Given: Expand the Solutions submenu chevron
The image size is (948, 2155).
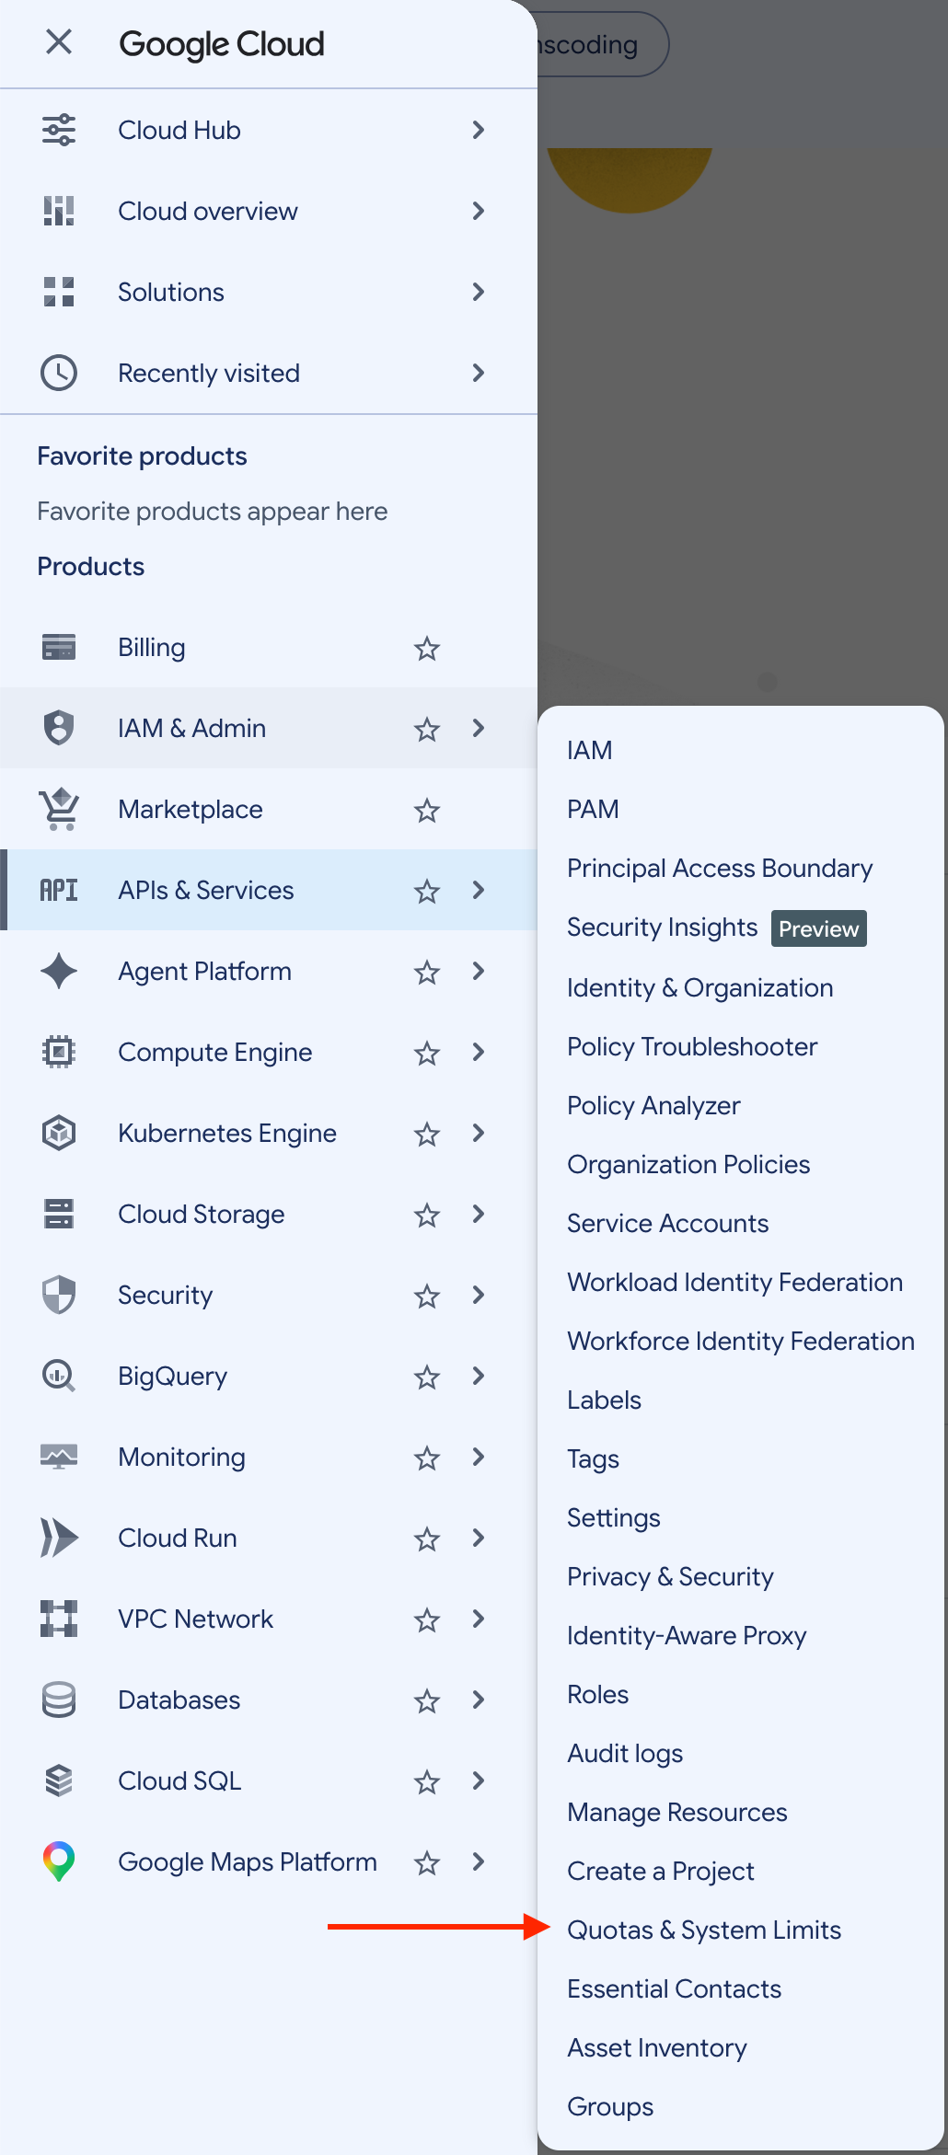Looking at the screenshot, I should point(478,292).
